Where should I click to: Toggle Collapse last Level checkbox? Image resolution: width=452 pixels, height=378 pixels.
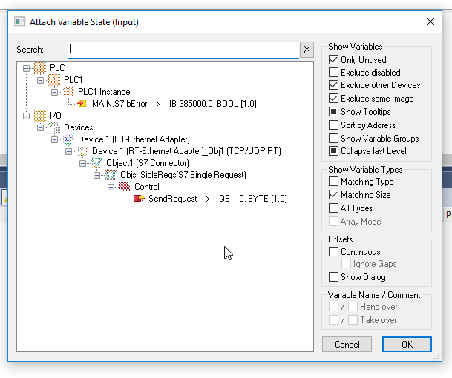point(333,151)
